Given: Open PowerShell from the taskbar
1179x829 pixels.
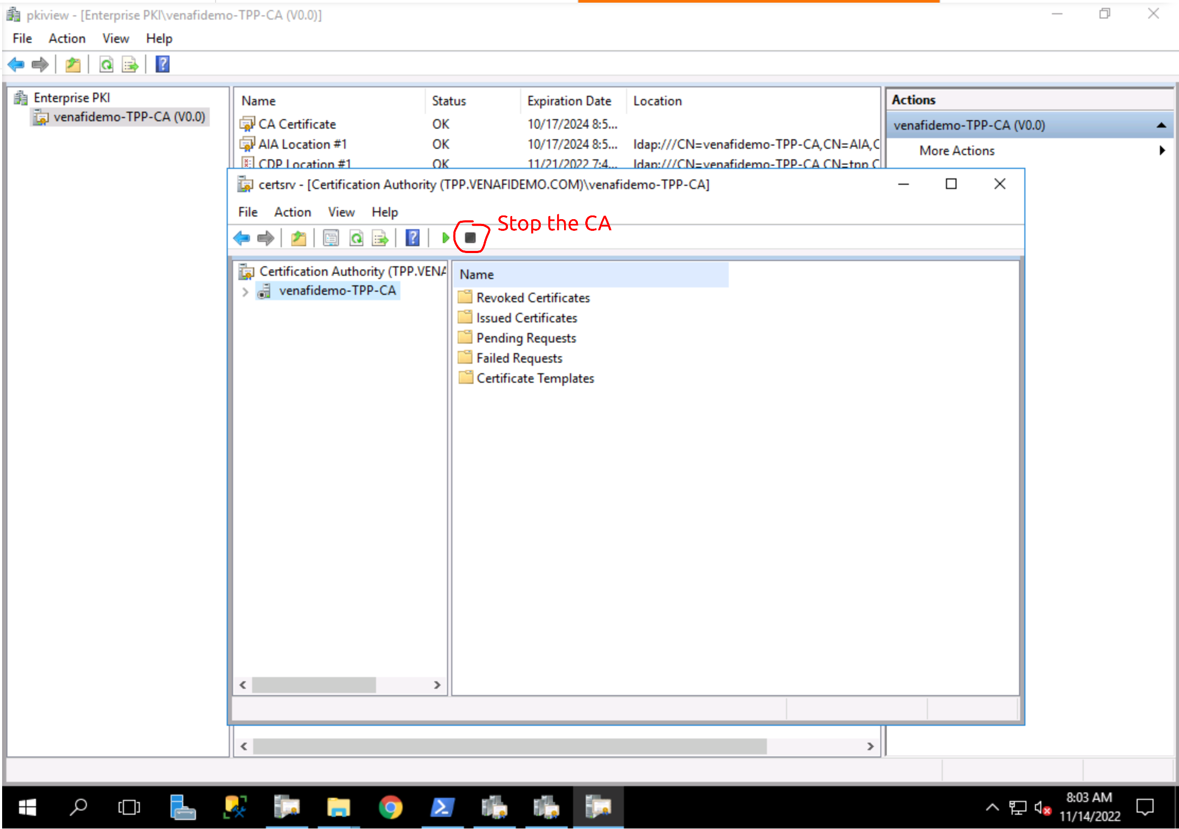Looking at the screenshot, I should pyautogui.click(x=442, y=807).
